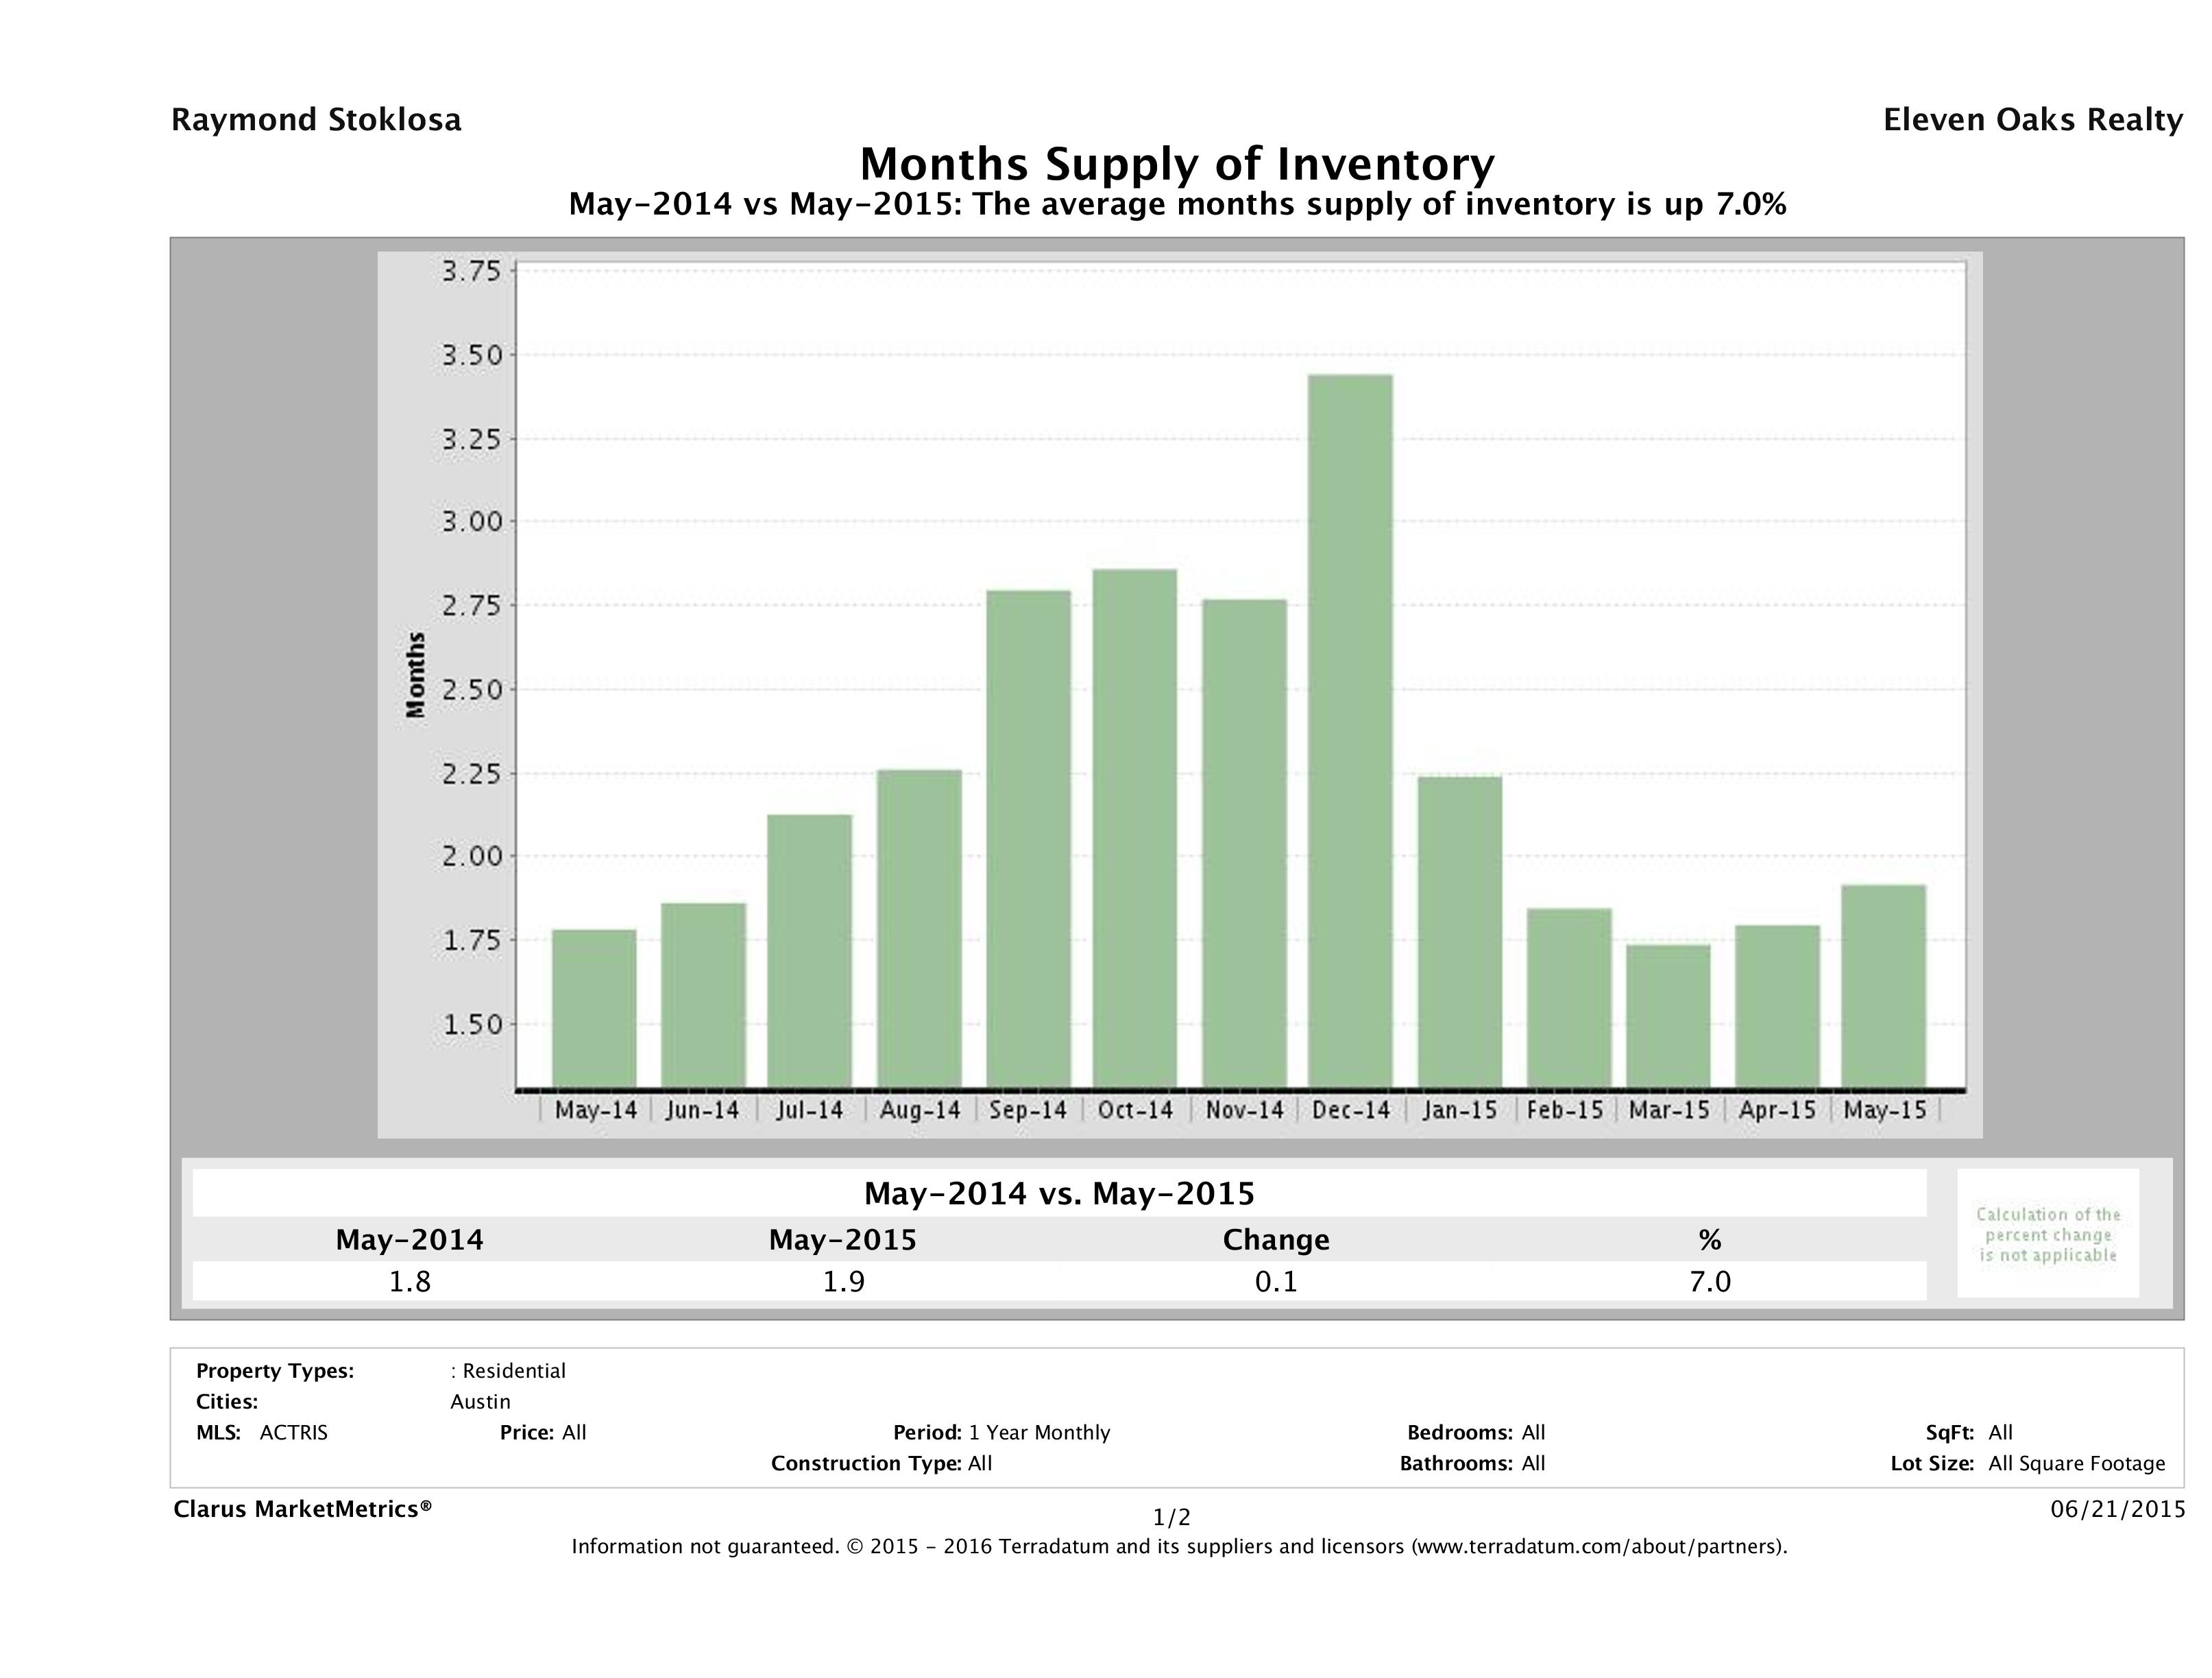Click the Jul-14 bar
Screen dimensions: 2212x1678
pyautogui.click(x=809, y=950)
